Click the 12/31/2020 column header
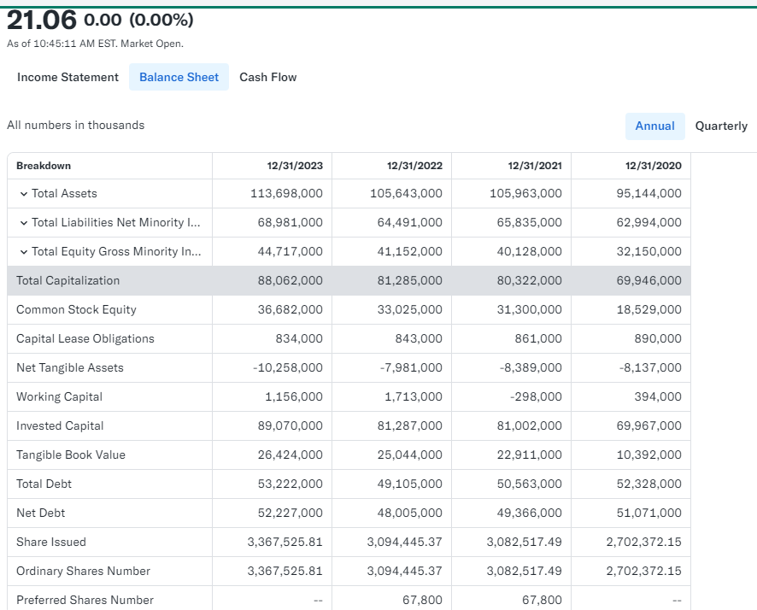 point(654,166)
